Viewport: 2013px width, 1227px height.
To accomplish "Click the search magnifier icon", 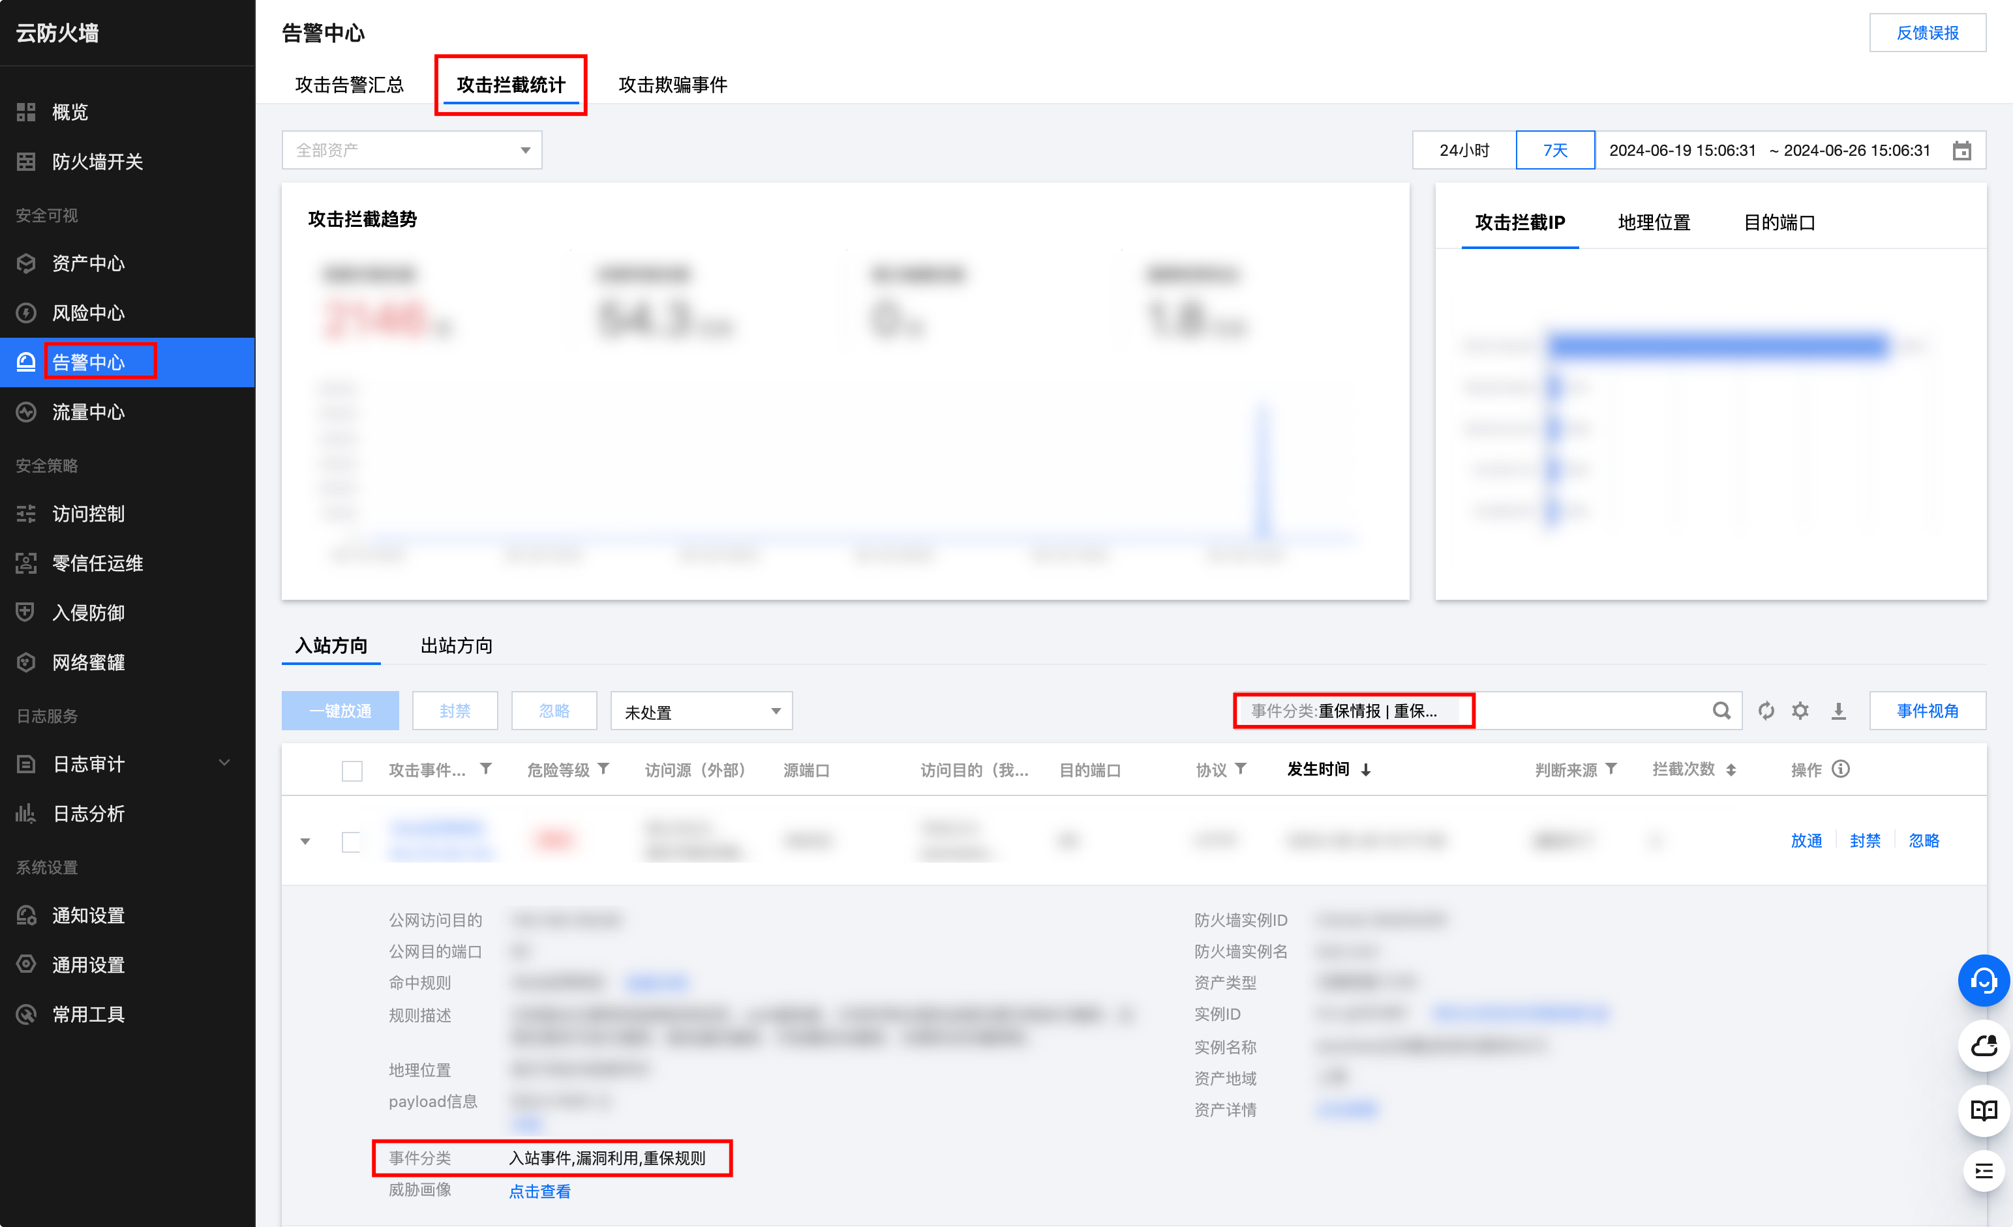I will point(1721,711).
